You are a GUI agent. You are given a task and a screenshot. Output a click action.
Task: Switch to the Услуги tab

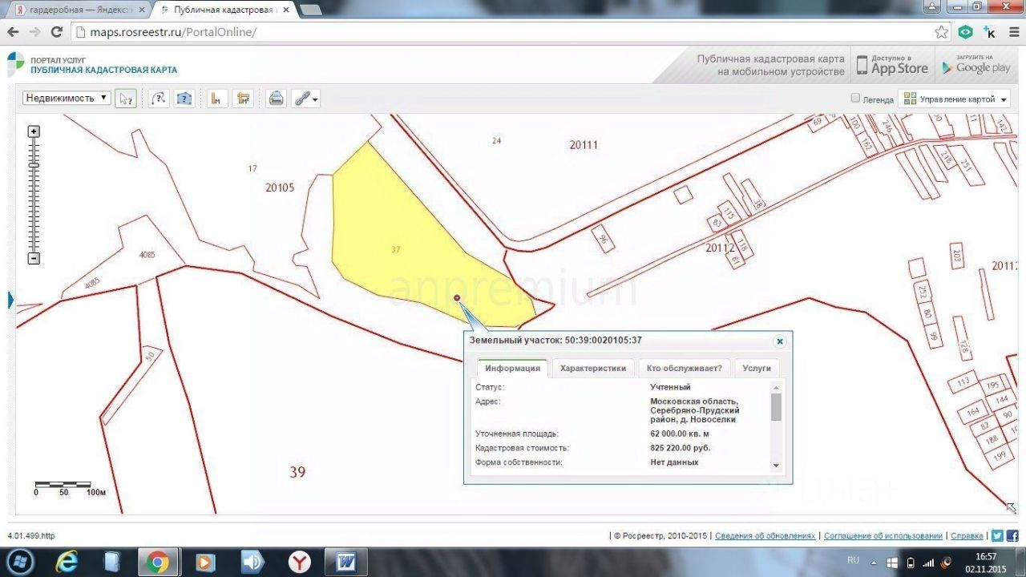click(x=756, y=369)
